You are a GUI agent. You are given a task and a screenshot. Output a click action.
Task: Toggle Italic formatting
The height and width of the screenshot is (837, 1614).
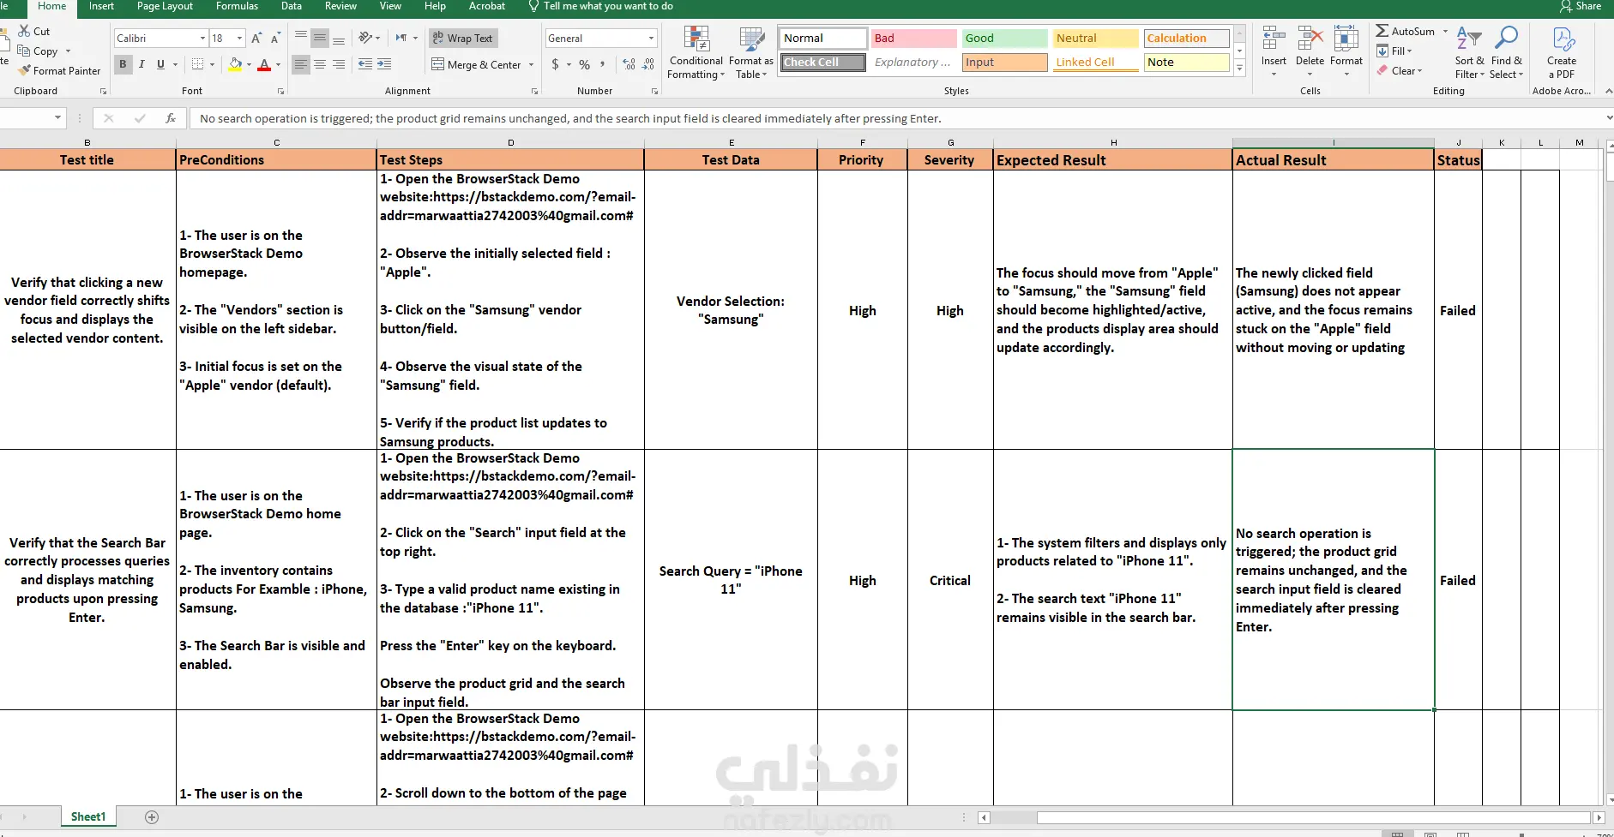click(142, 64)
